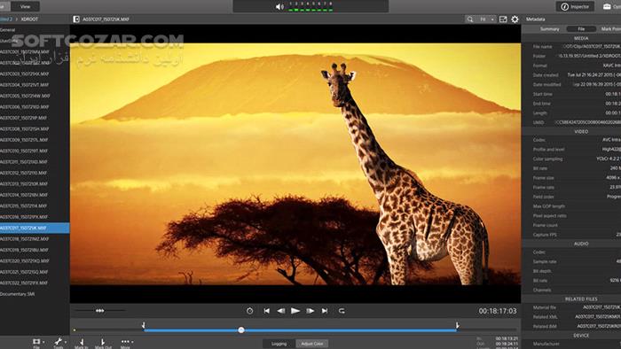The image size is (621, 349).
Task: Click the XDROOT breadcrumb folder
Action: pos(29,19)
